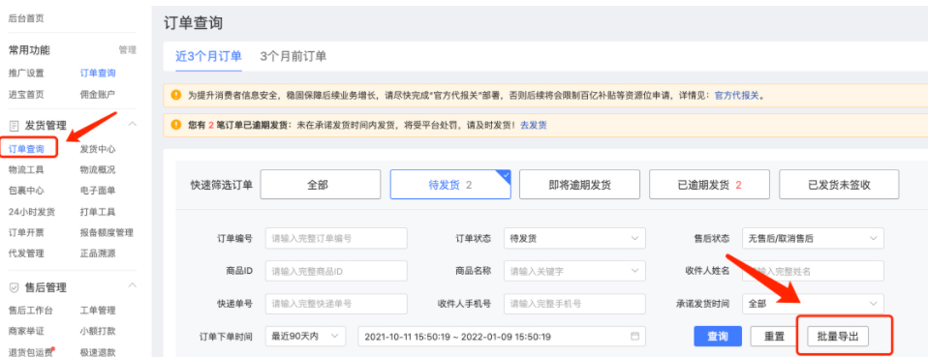Click the warning icon on overdue shipment notice
This screenshot has height=357, width=928.
click(175, 125)
